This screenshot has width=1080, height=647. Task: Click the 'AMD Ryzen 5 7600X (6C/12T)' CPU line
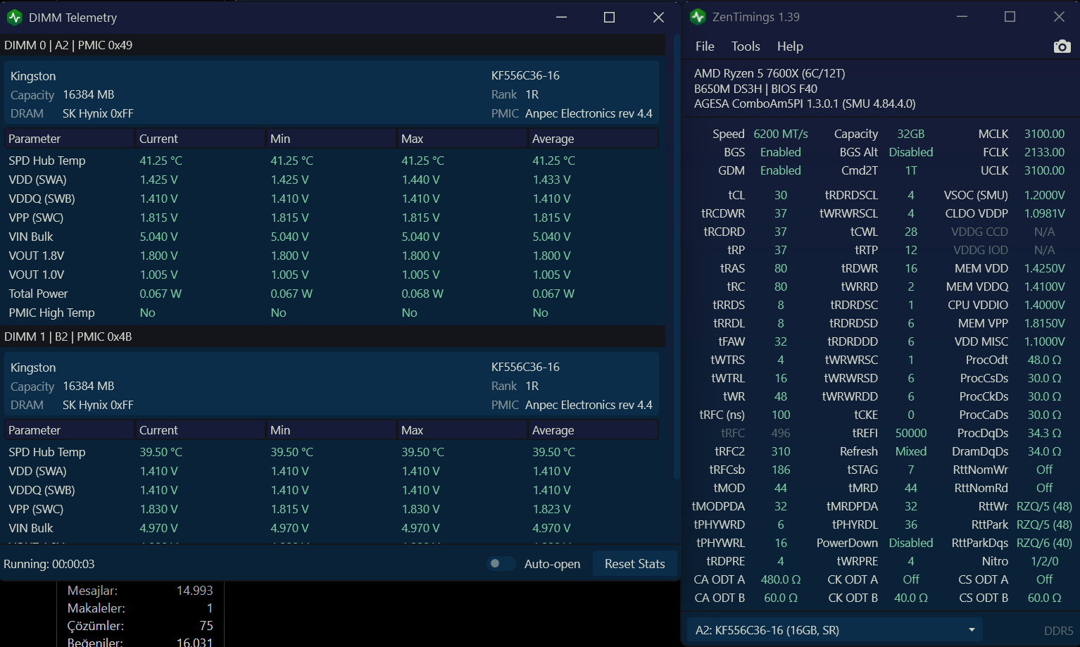click(770, 73)
